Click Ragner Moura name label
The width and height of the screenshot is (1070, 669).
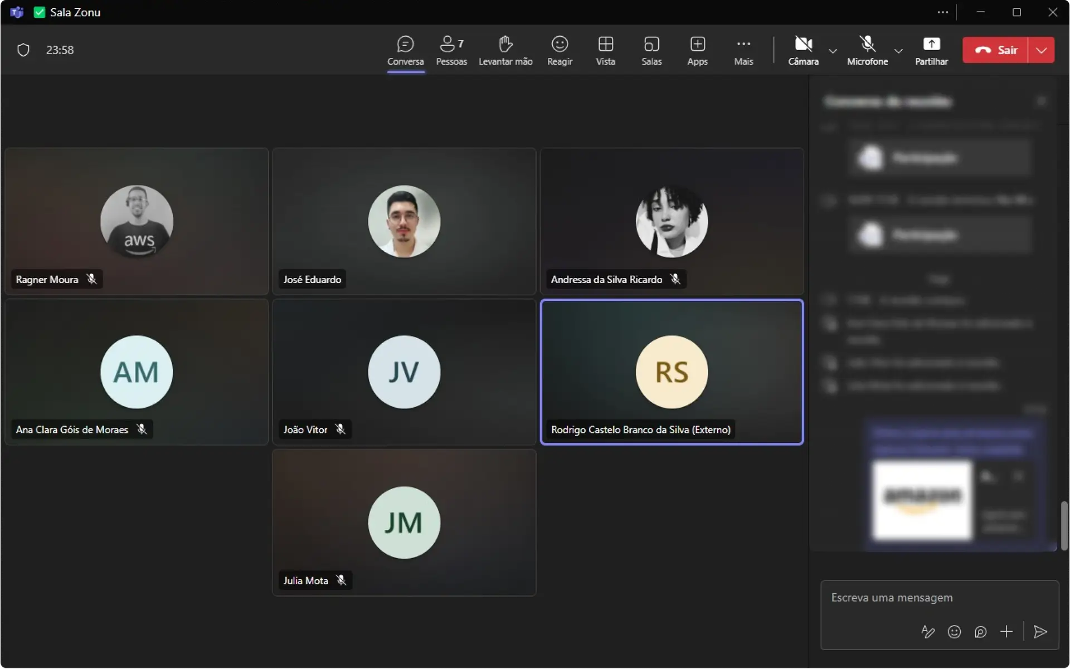point(47,280)
